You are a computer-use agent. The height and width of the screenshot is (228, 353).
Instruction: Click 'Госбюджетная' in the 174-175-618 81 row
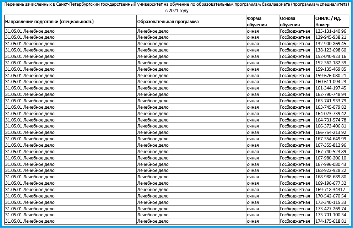295,221
